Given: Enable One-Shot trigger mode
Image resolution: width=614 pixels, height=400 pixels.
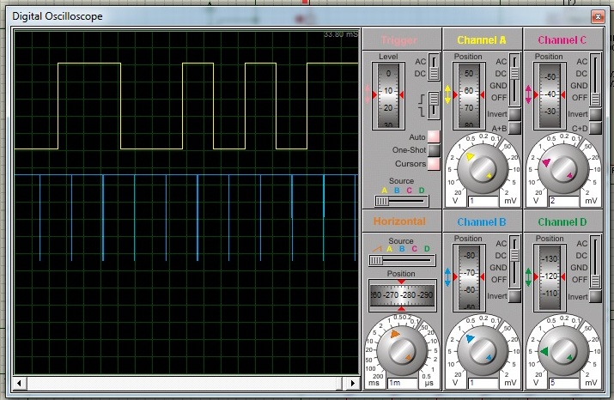Looking at the screenshot, I should (x=434, y=150).
